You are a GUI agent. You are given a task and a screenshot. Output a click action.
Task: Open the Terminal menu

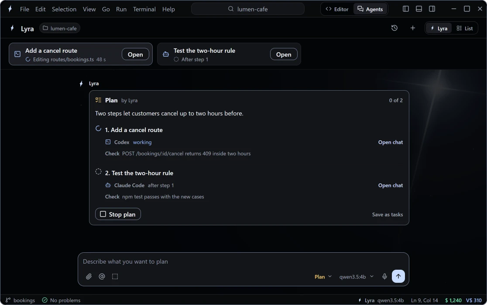coord(144,9)
